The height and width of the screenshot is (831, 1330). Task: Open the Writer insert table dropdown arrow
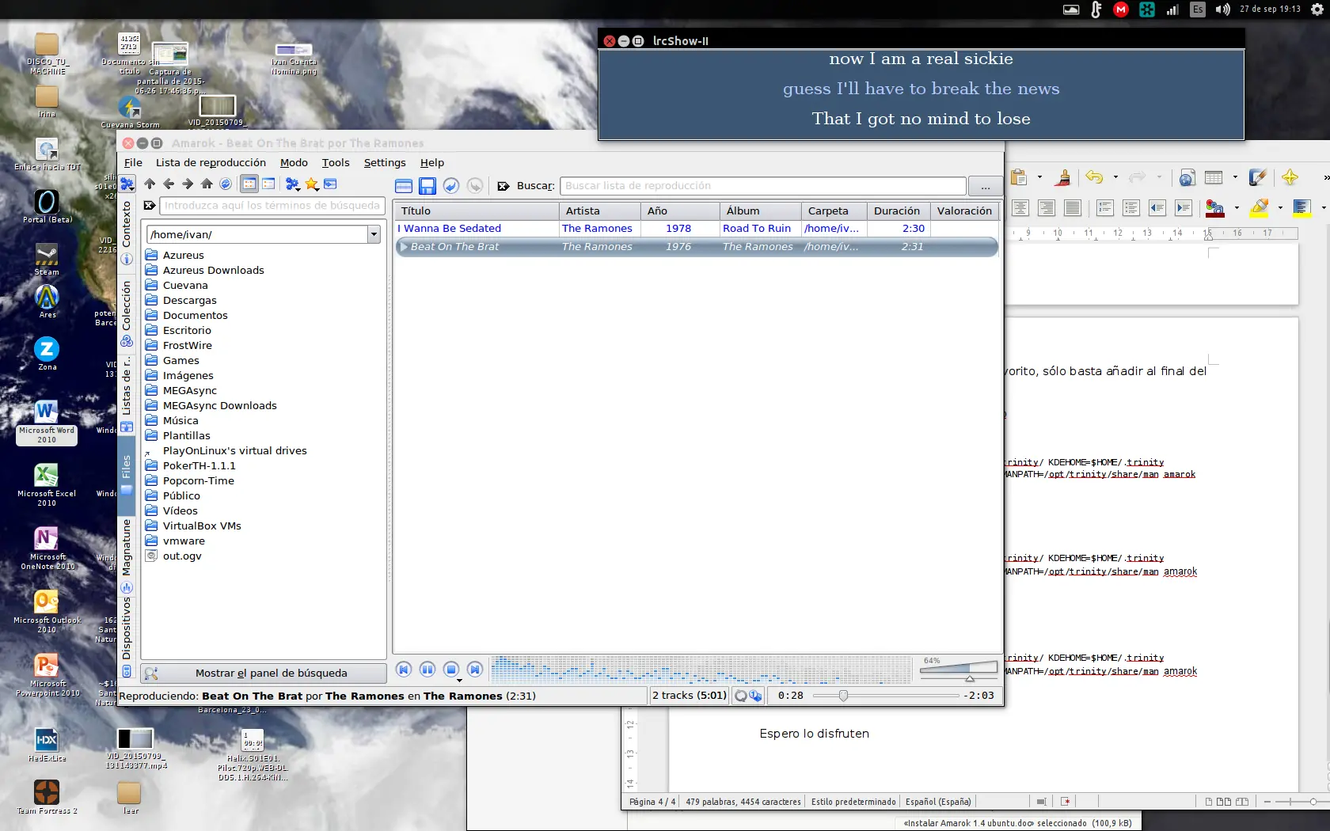point(1235,177)
